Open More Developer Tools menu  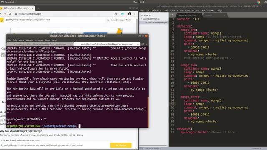[119, 20]
